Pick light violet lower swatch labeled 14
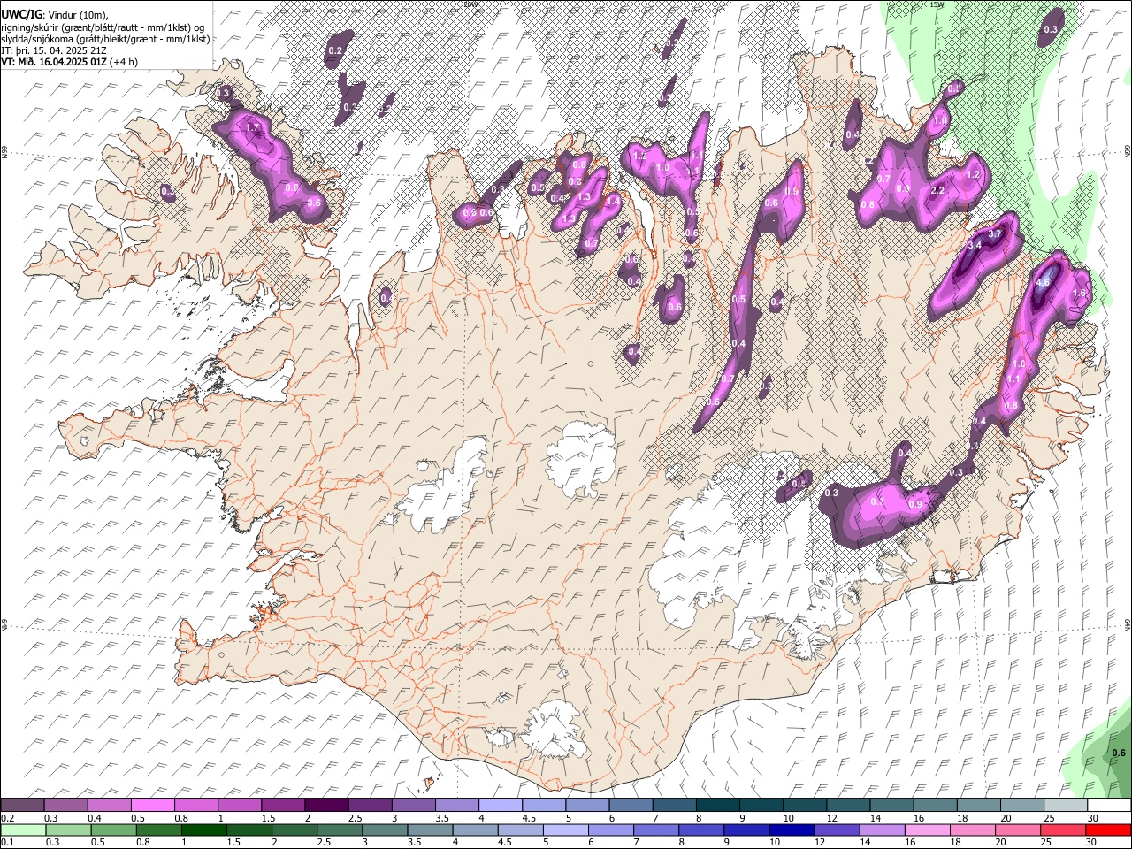Screen dimensions: 1132x849 coord(882,830)
